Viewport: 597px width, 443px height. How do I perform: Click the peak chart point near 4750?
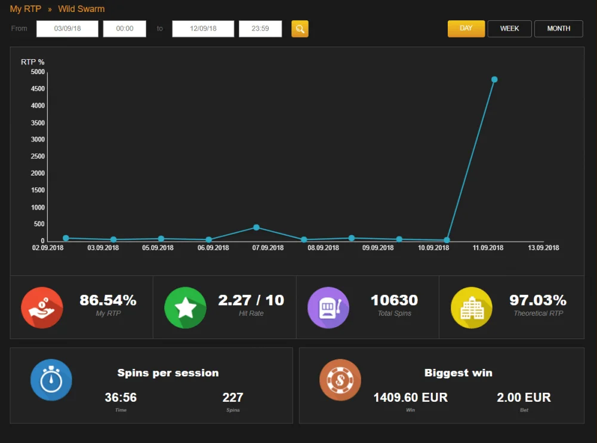tap(494, 79)
